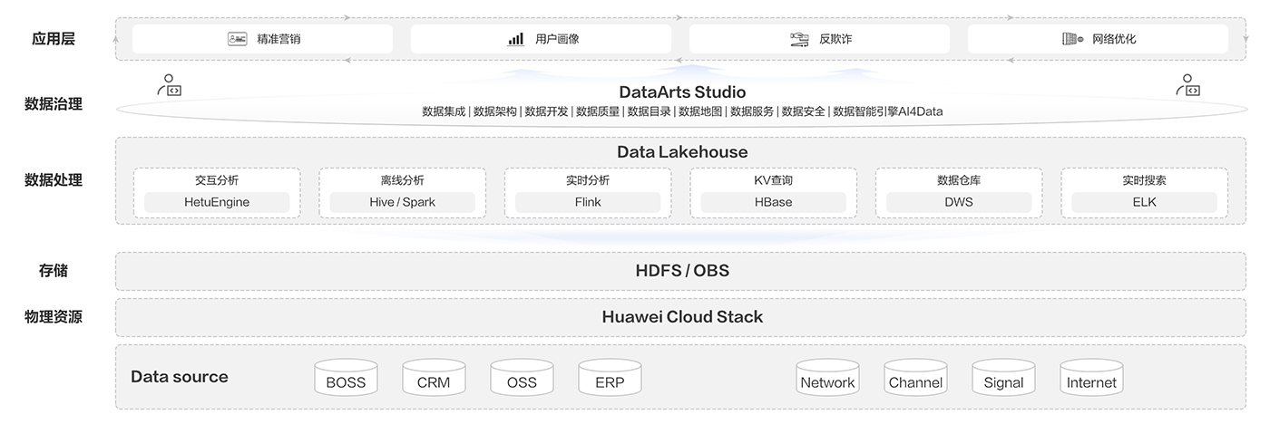Click the Flink component
The image size is (1270, 424).
[x=588, y=202]
